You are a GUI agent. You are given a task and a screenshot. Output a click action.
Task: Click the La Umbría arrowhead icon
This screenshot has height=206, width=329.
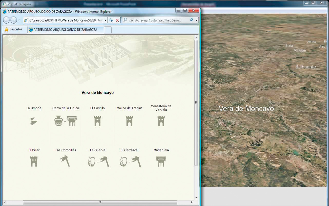(34, 121)
